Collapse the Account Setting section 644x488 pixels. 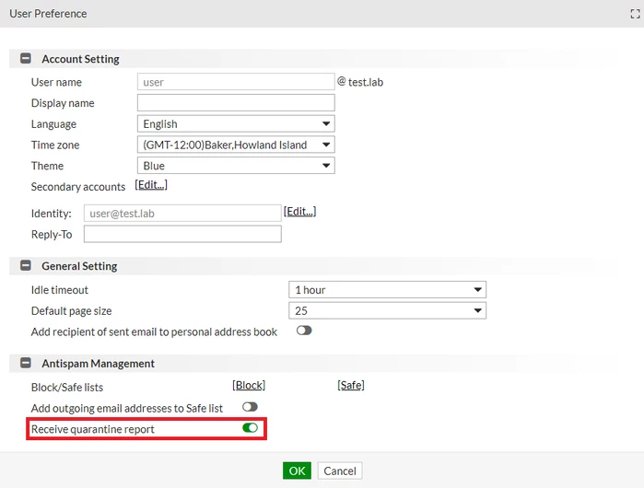coord(26,58)
